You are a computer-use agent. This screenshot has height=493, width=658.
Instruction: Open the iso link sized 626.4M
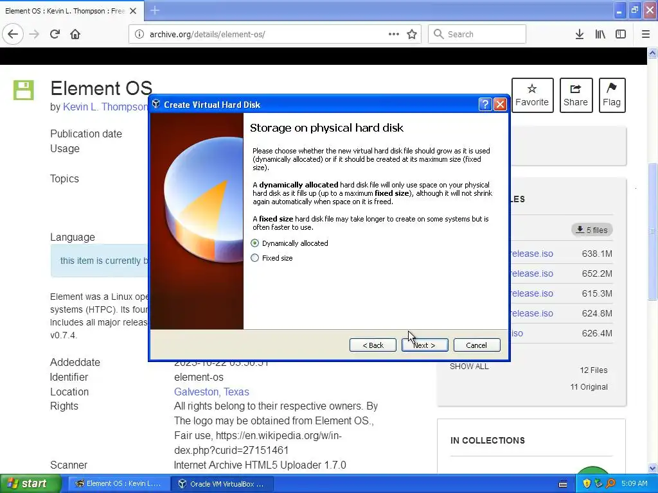[x=517, y=333]
